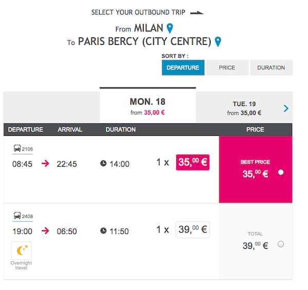Select the 39,00 € total radio button
The width and height of the screenshot is (308, 290).
click(281, 244)
